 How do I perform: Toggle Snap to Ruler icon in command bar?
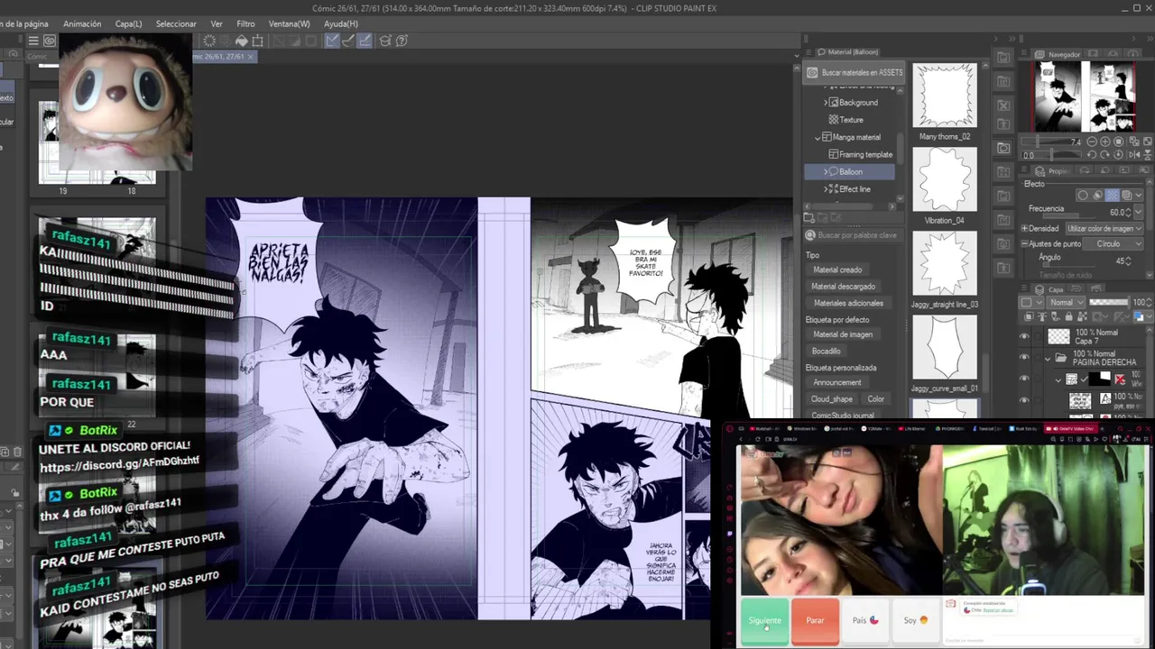332,41
